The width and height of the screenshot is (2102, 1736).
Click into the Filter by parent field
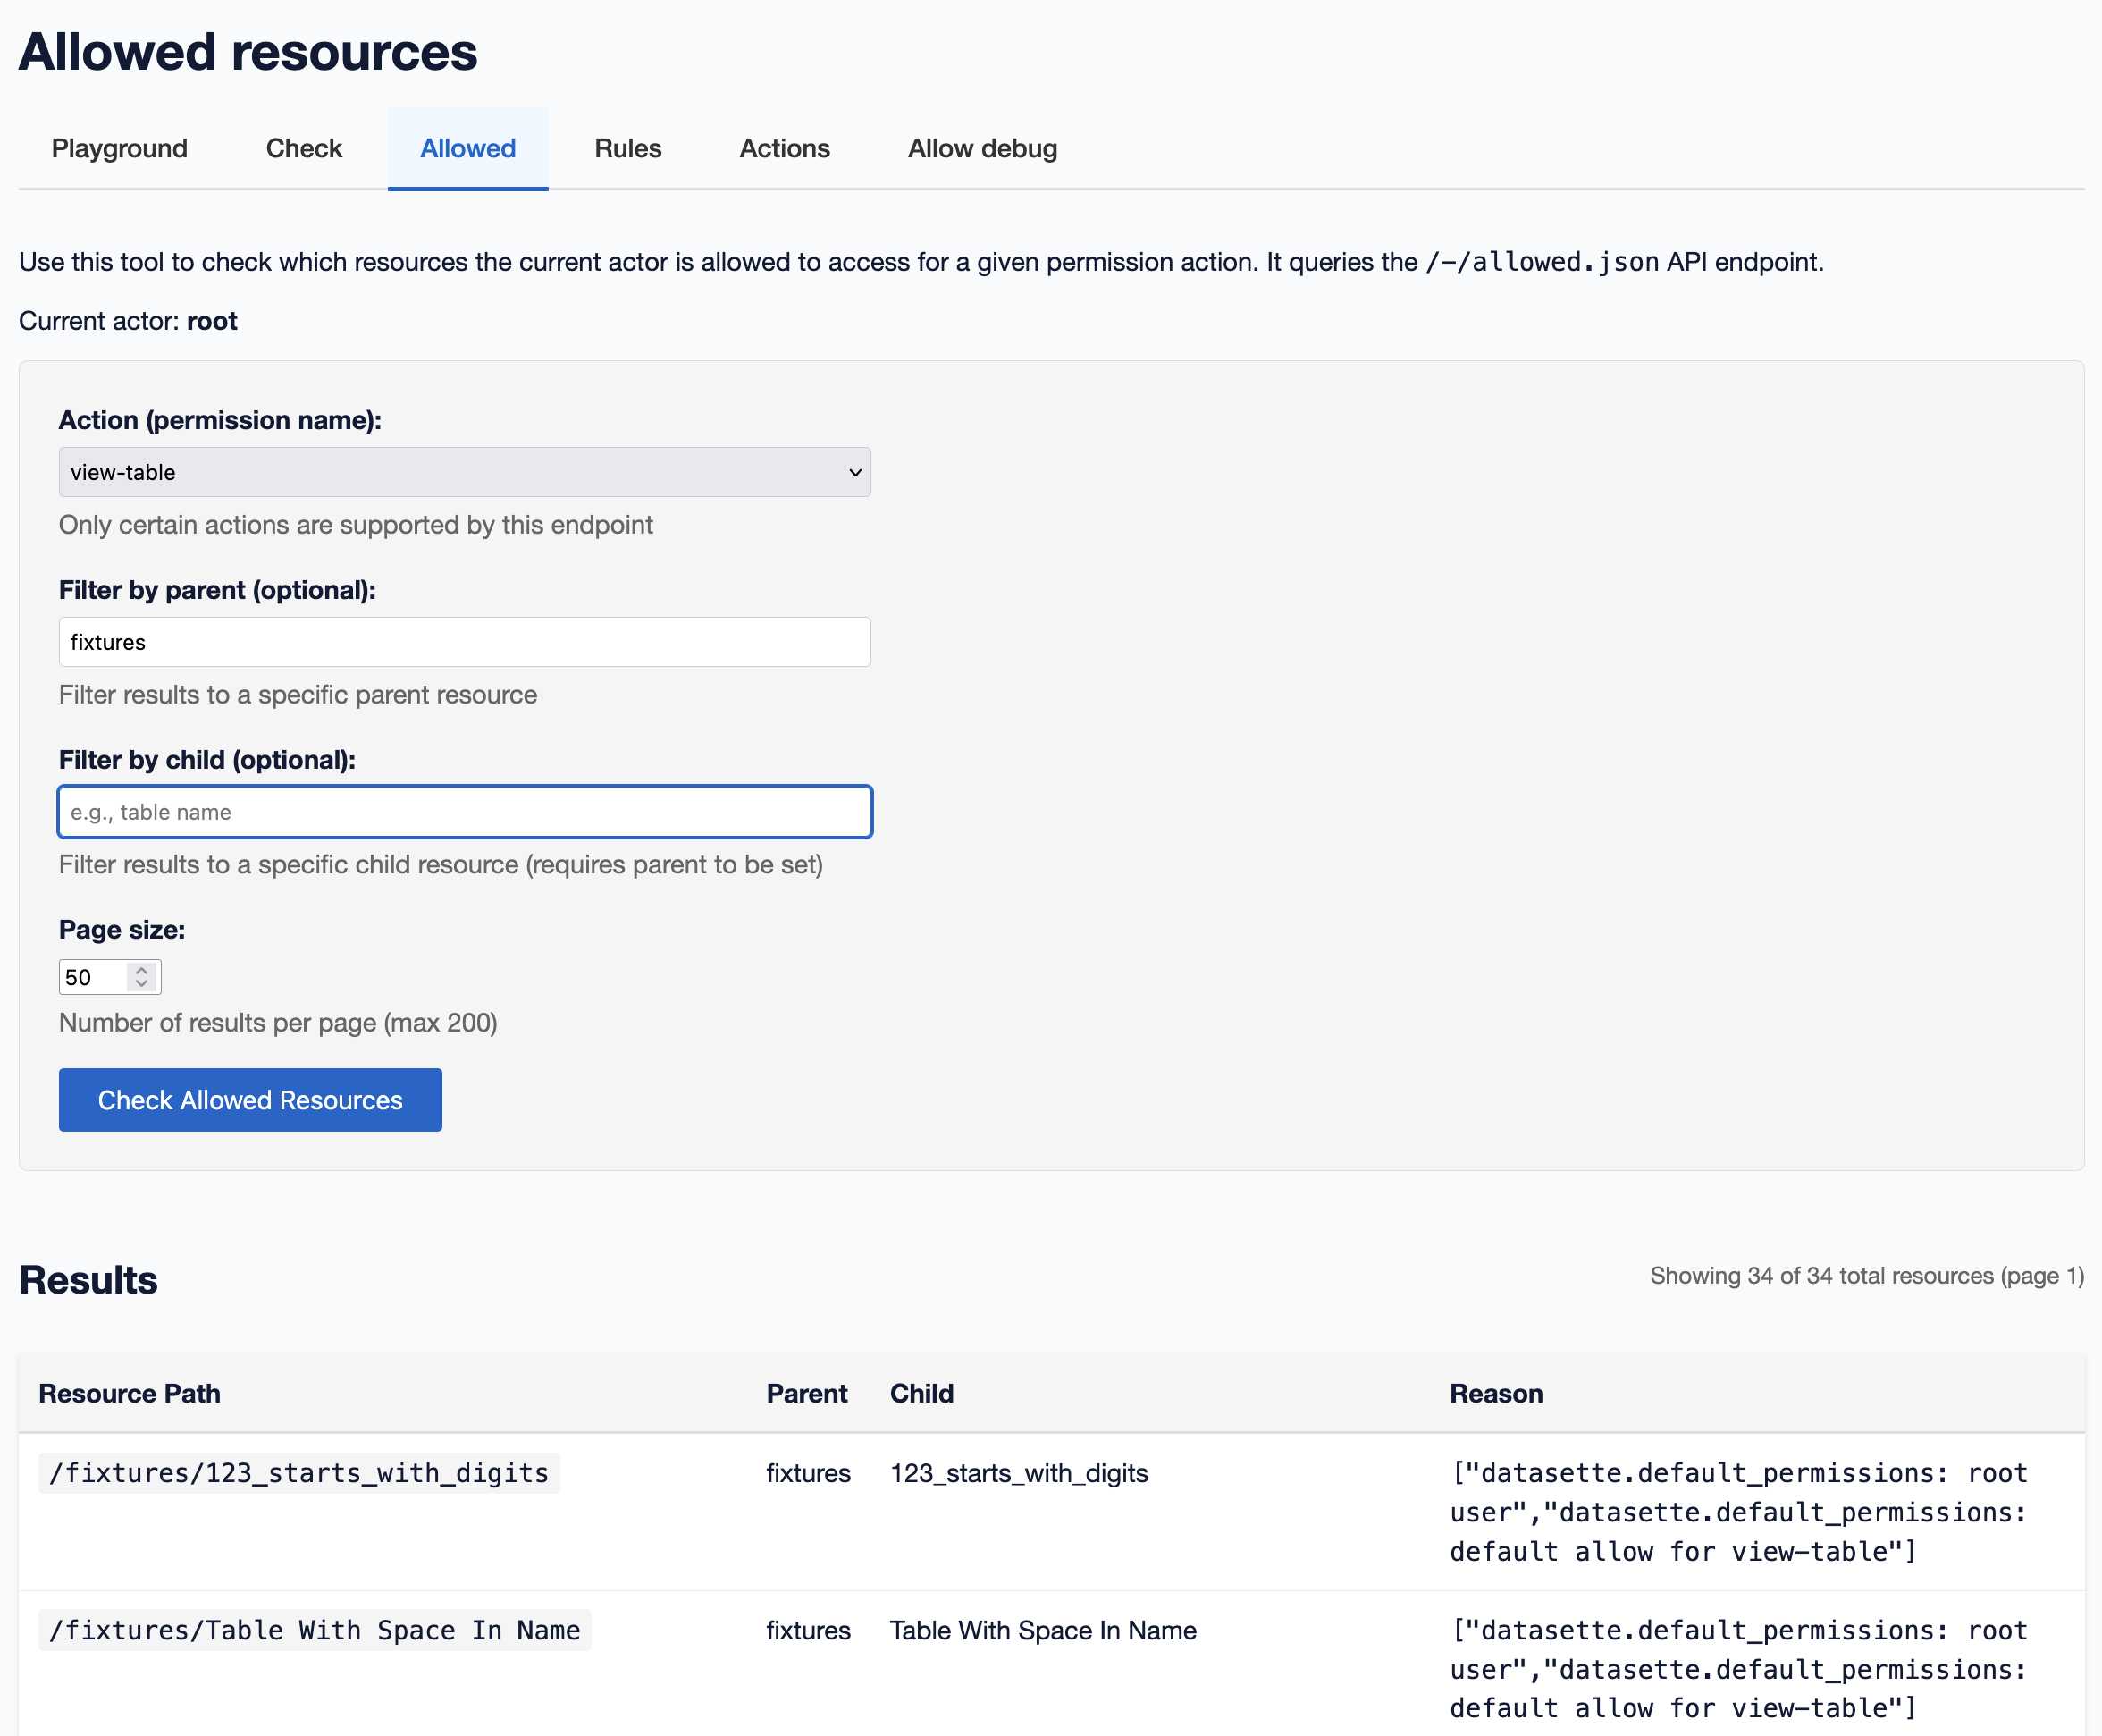pyautogui.click(x=463, y=641)
